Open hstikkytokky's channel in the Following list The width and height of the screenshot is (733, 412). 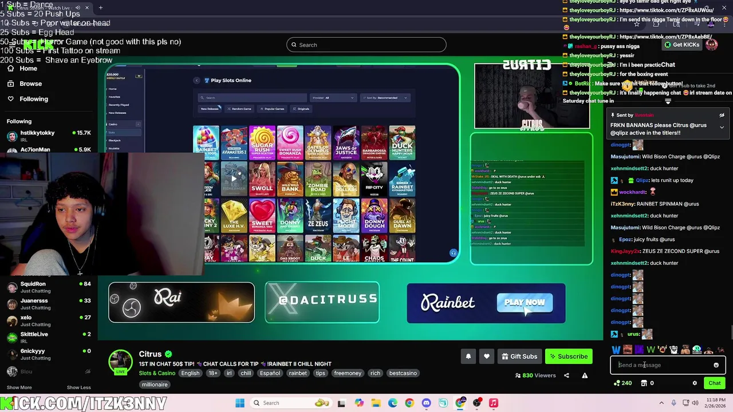click(49, 136)
